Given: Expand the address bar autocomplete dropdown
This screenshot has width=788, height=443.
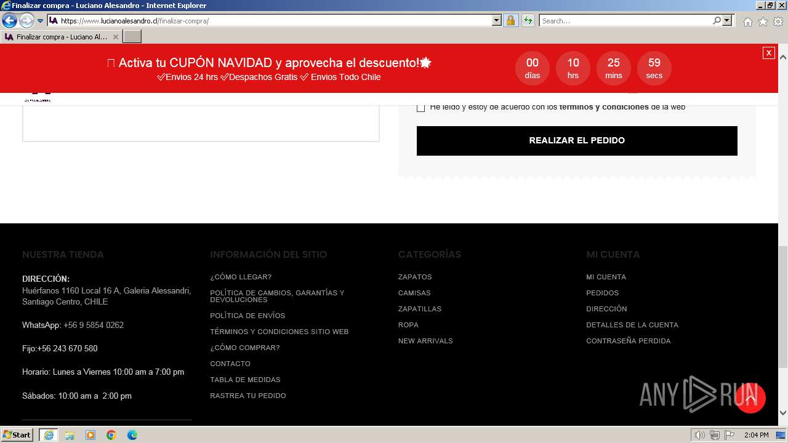Looking at the screenshot, I should coord(497,21).
